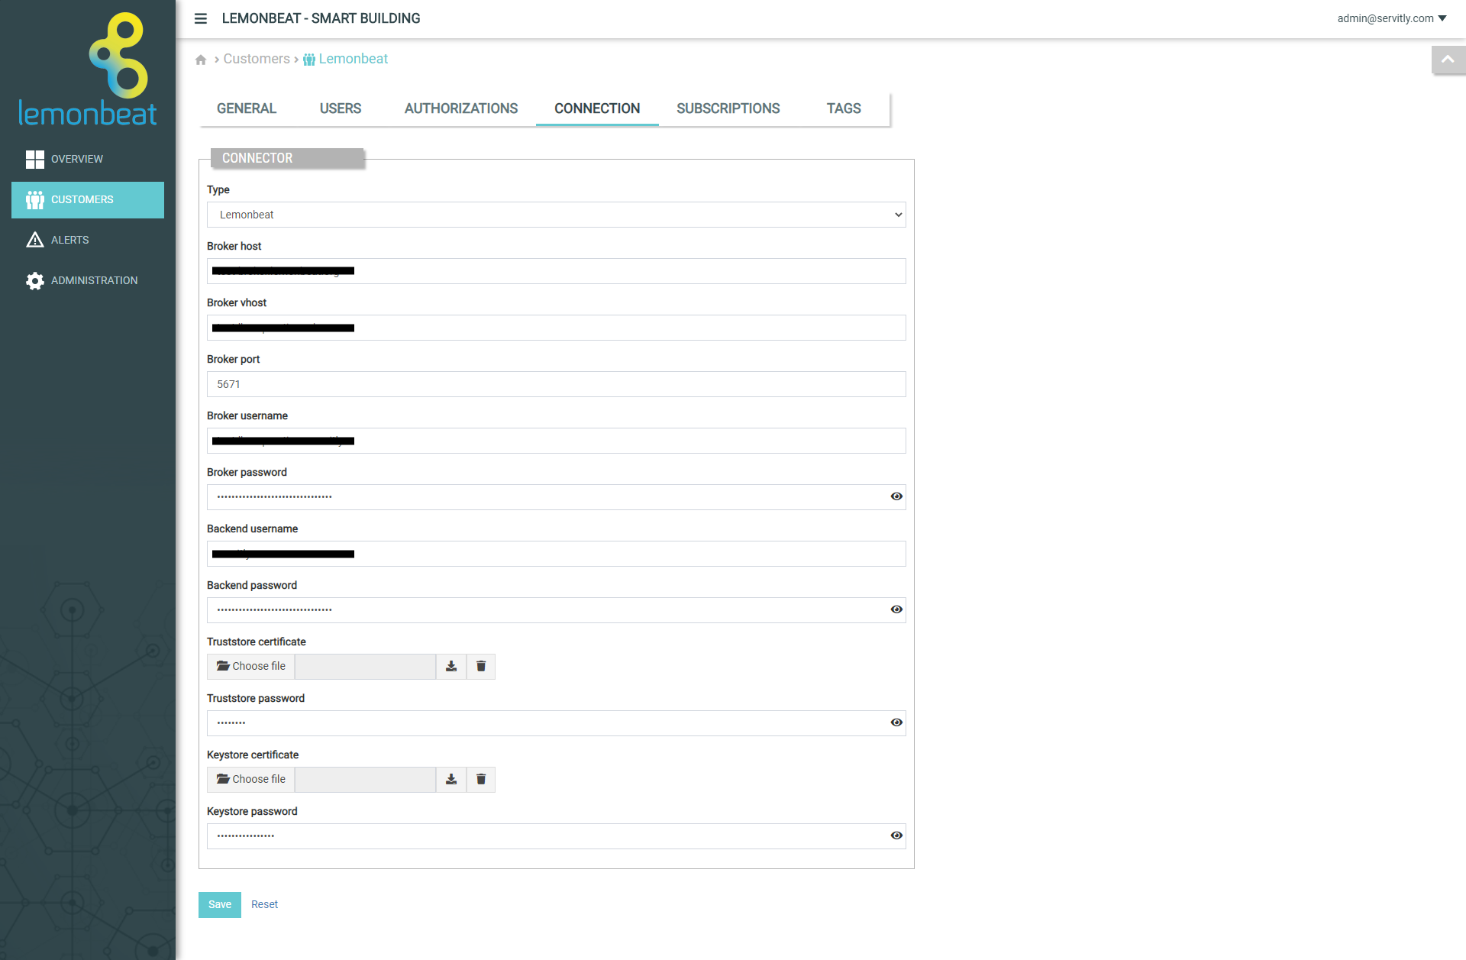Click the home breadcrumb icon
1466x960 pixels.
pyautogui.click(x=201, y=60)
